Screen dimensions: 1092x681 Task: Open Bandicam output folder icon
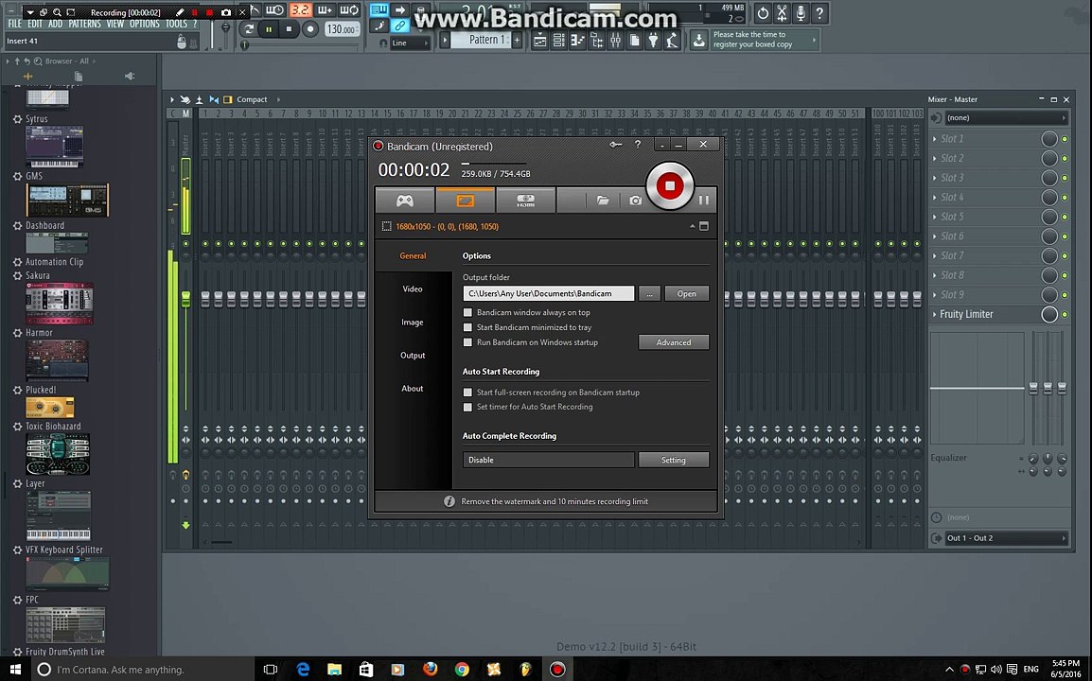(x=603, y=201)
